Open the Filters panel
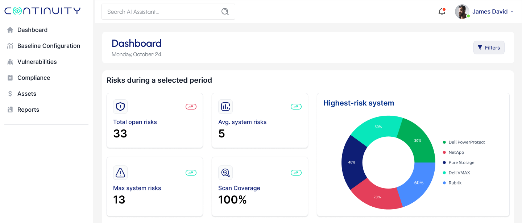Image resolution: width=522 pixels, height=223 pixels. 489,48
